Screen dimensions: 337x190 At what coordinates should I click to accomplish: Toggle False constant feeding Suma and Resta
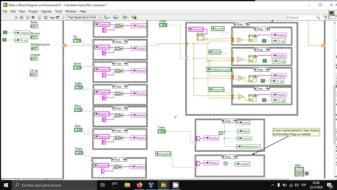221,133
